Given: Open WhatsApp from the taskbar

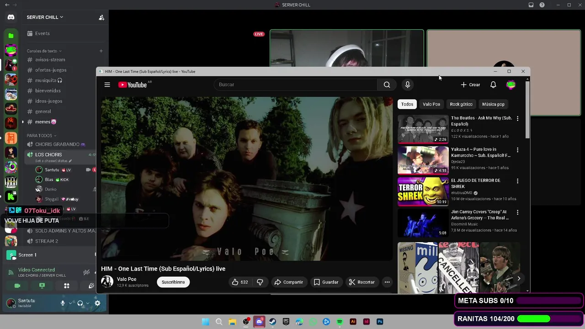Looking at the screenshot, I should [x=313, y=322].
